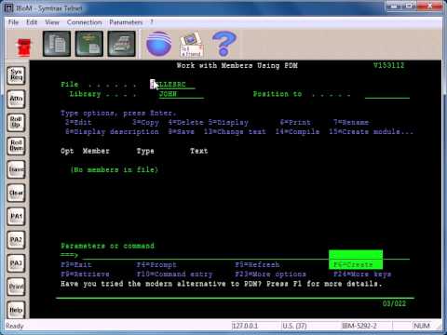Click the F5=Refresh function key text
This screenshot has width=447, height=335.
[x=257, y=265]
